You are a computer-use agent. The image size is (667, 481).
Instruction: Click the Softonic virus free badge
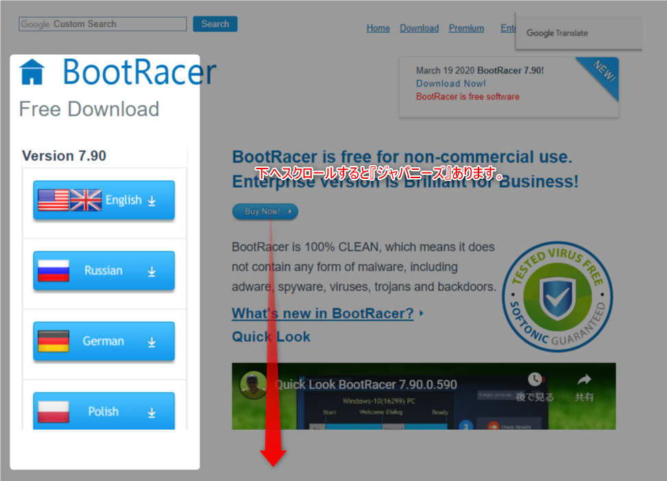[557, 297]
